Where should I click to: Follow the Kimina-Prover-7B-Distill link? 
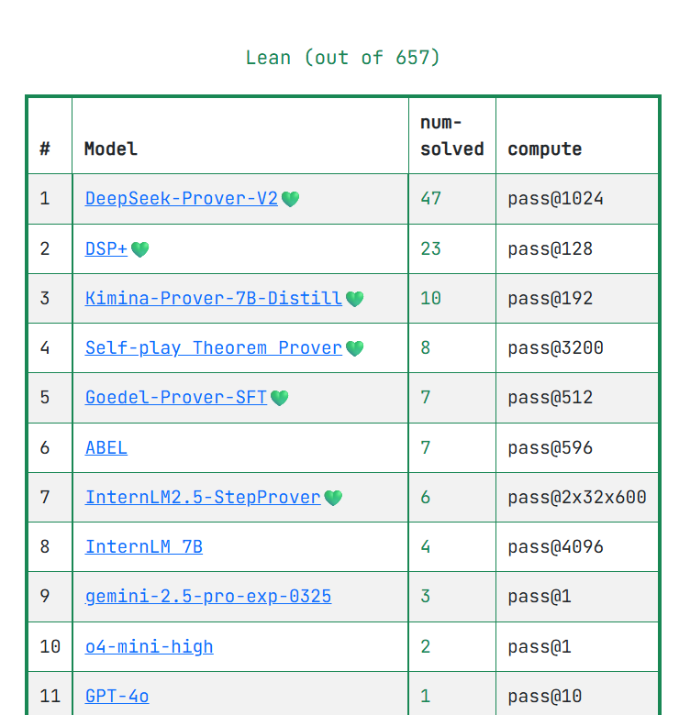tap(214, 299)
